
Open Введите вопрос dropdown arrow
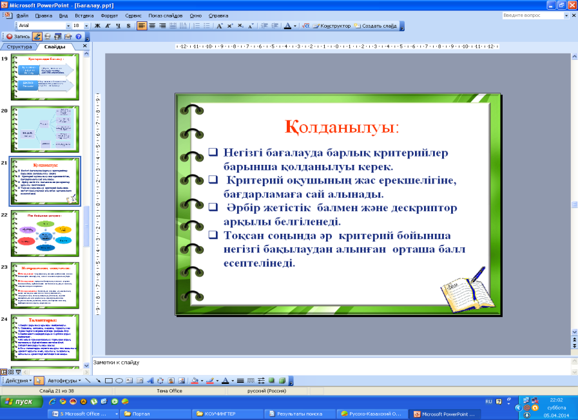click(566, 15)
